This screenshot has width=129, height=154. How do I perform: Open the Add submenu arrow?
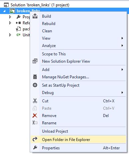click(x=122, y=70)
